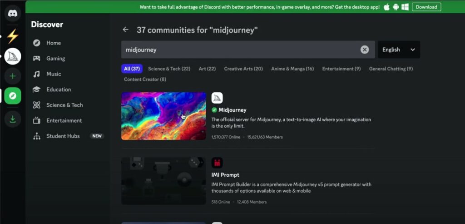Go back using the left arrow
The width and height of the screenshot is (465, 224).
(x=126, y=30)
